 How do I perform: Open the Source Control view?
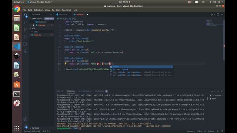pos(26,30)
